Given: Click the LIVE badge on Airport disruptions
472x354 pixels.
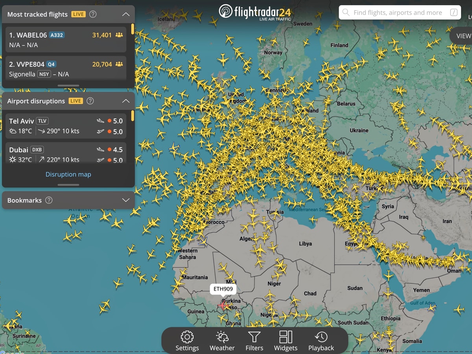Looking at the screenshot, I should click(76, 101).
